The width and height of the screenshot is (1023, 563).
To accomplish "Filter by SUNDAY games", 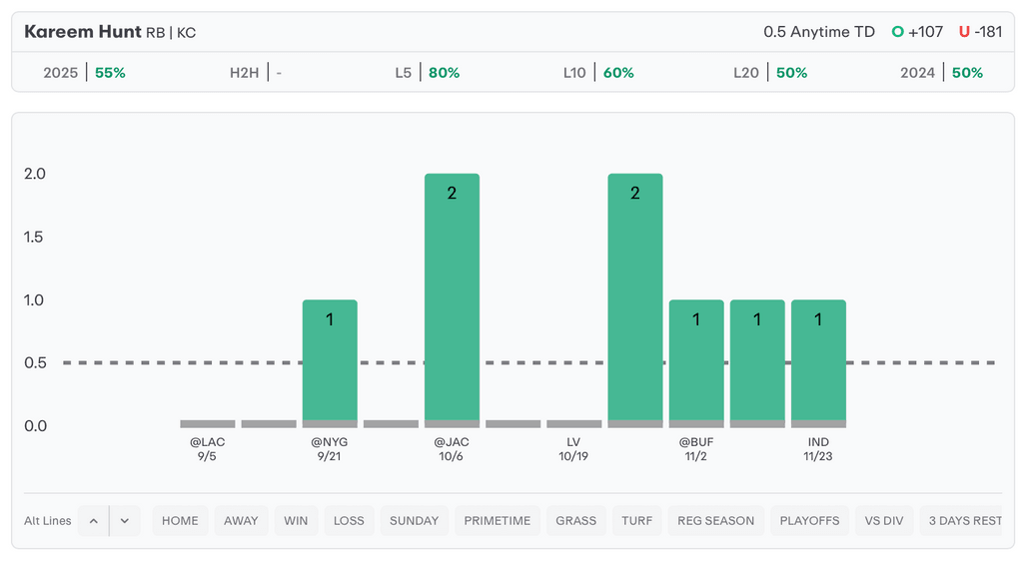I will (x=414, y=521).
